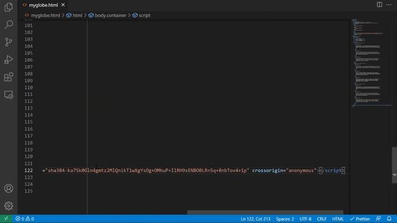Open the Manage gear menu

coord(9,206)
